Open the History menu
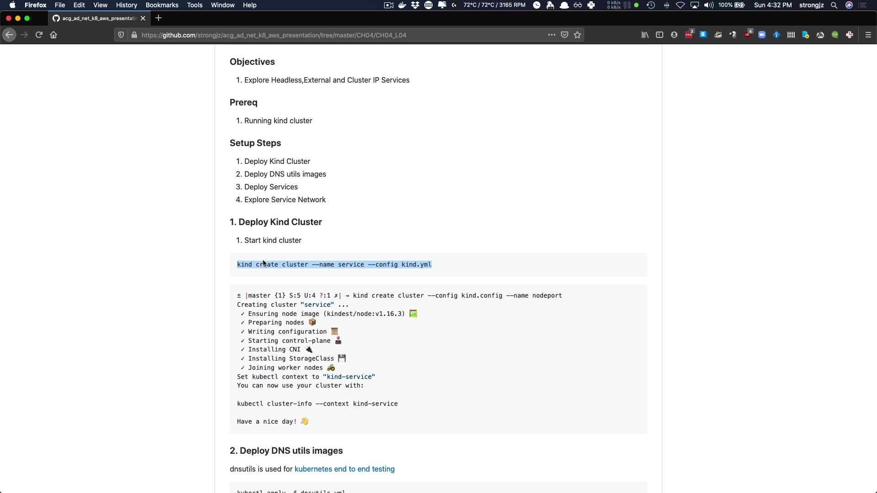Screen dimensions: 877x493 click(x=127, y=5)
